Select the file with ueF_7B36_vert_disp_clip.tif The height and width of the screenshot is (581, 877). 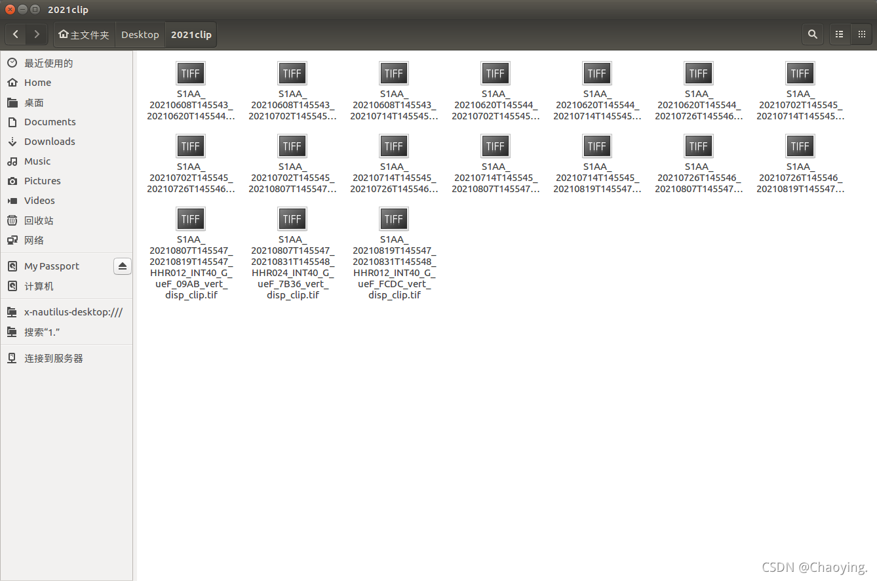tap(292, 253)
